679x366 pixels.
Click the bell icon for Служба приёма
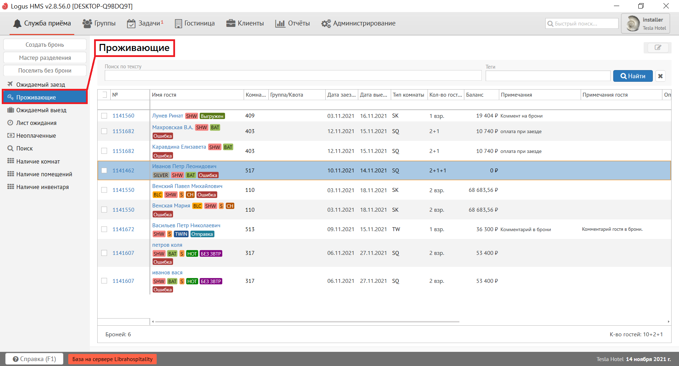pos(17,24)
